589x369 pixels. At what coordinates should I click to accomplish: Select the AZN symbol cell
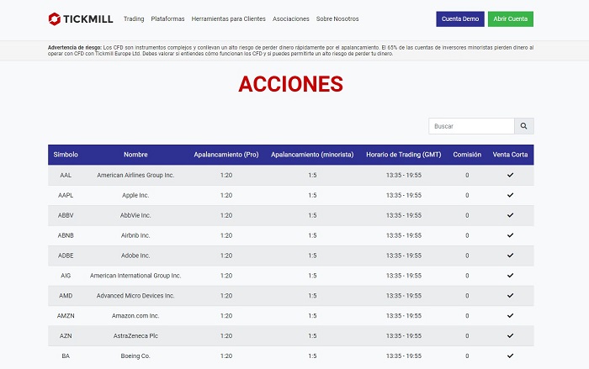(x=66, y=336)
